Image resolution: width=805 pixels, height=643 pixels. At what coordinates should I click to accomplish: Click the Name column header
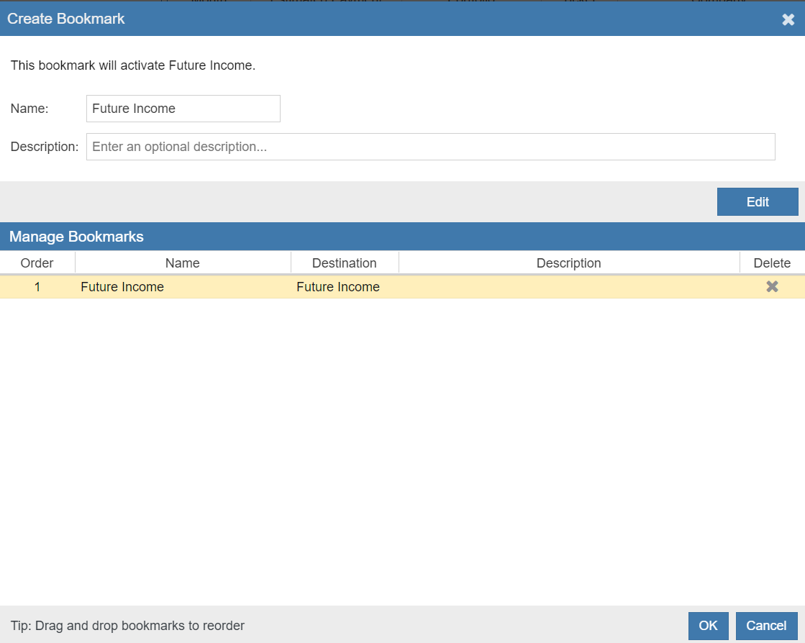(182, 263)
